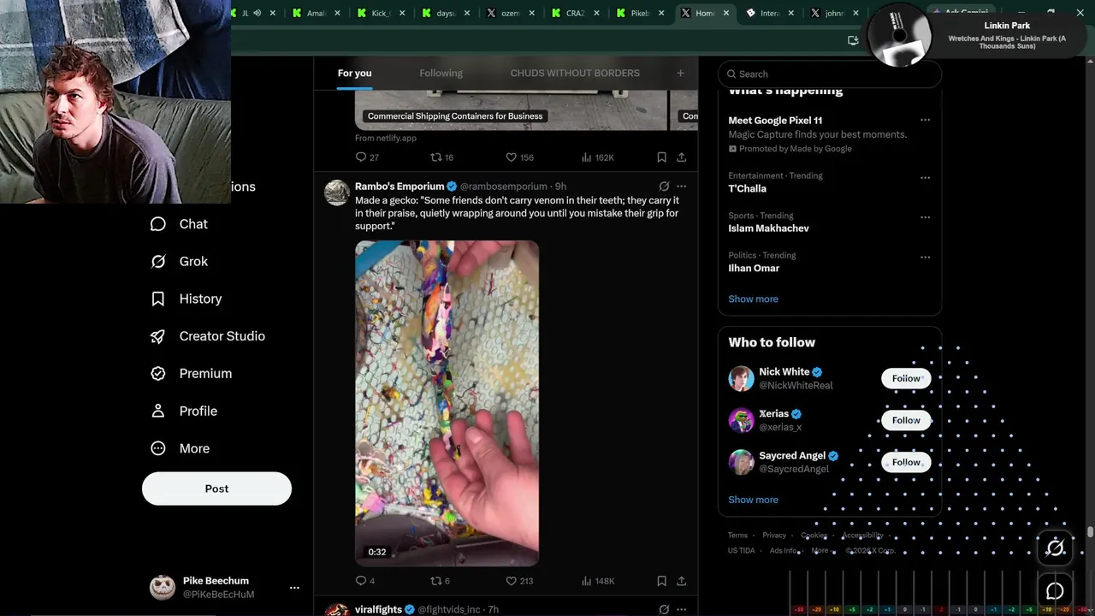Open the @rambosemporium handle link

point(504,187)
